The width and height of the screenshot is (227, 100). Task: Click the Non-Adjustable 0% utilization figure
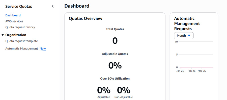(124, 90)
